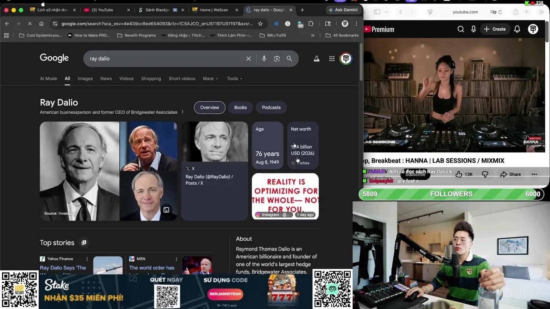Image resolution: width=550 pixels, height=309 pixels.
Task: Select Shopping search tab
Action: pyautogui.click(x=151, y=79)
